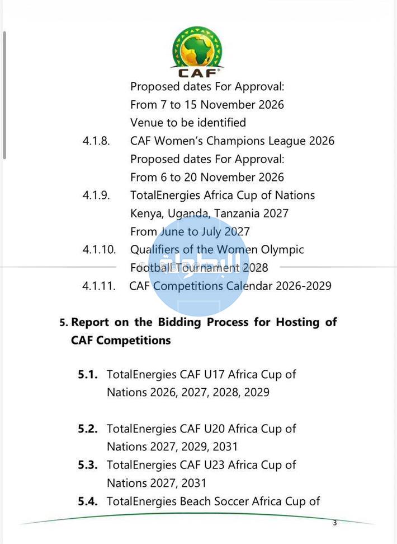Click the CAF logo at page top
Image resolution: width=397 pixels, height=544 pixels.
(x=197, y=52)
